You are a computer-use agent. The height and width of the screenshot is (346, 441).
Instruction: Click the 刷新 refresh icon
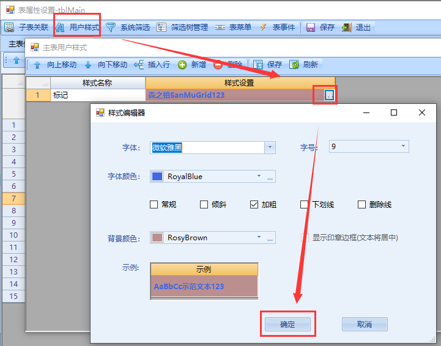(294, 65)
